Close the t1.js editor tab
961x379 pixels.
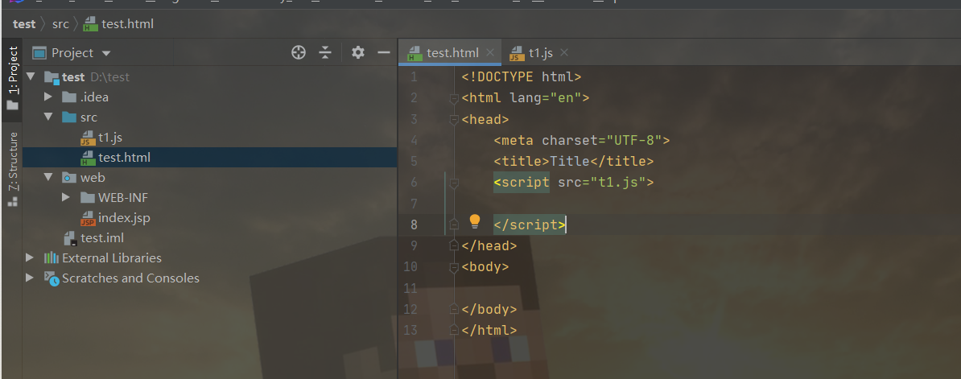pos(564,52)
